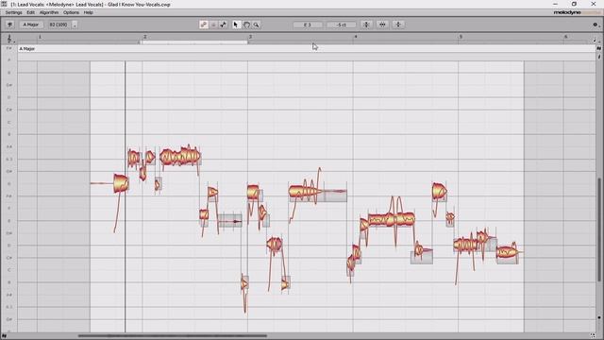Screen dimensions: 604x340
Task: Click bar 2 marker in the ruler
Action: click(x=144, y=37)
